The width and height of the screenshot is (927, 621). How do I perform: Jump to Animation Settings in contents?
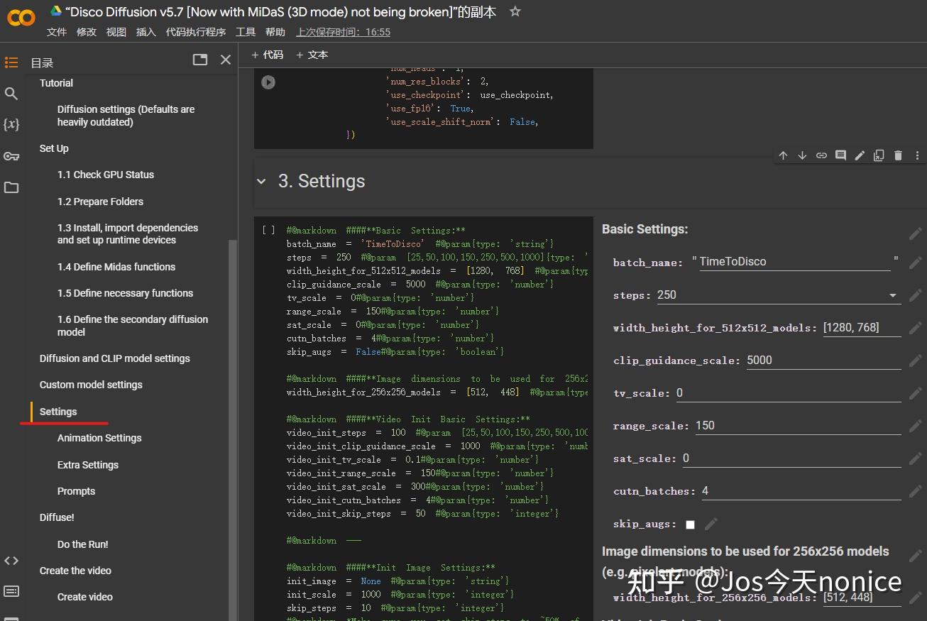99,438
